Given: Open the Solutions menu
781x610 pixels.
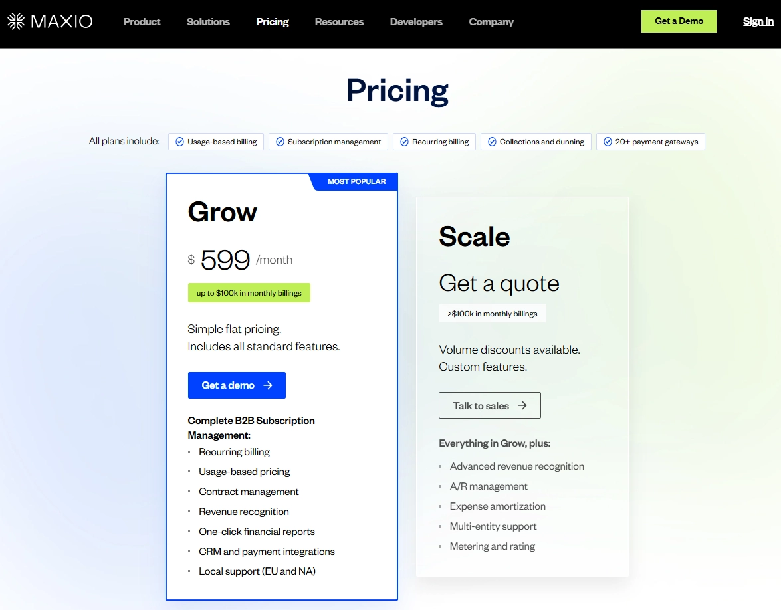Looking at the screenshot, I should (208, 21).
